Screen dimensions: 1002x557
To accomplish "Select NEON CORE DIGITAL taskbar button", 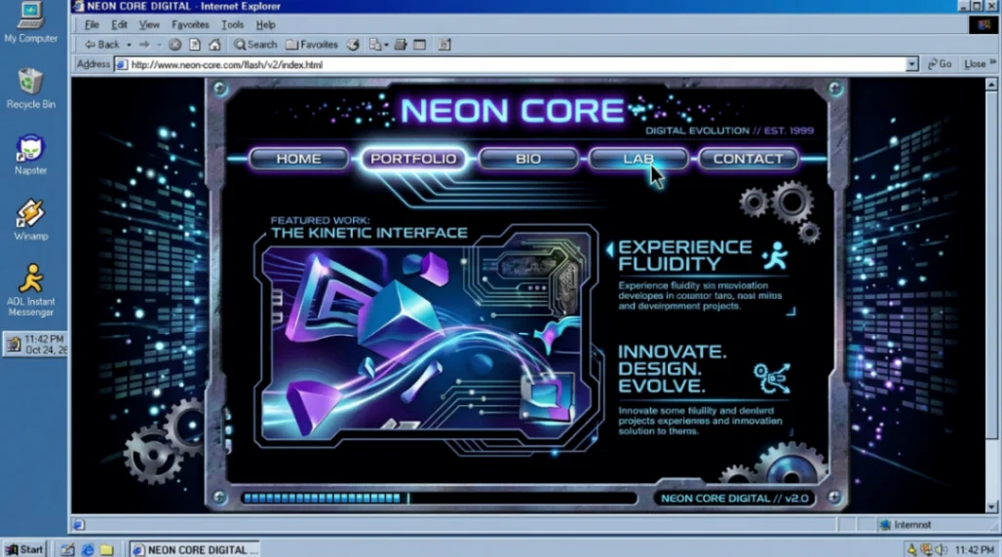I will point(194,549).
